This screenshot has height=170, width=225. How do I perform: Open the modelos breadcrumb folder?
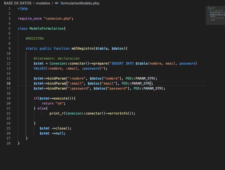43,3
